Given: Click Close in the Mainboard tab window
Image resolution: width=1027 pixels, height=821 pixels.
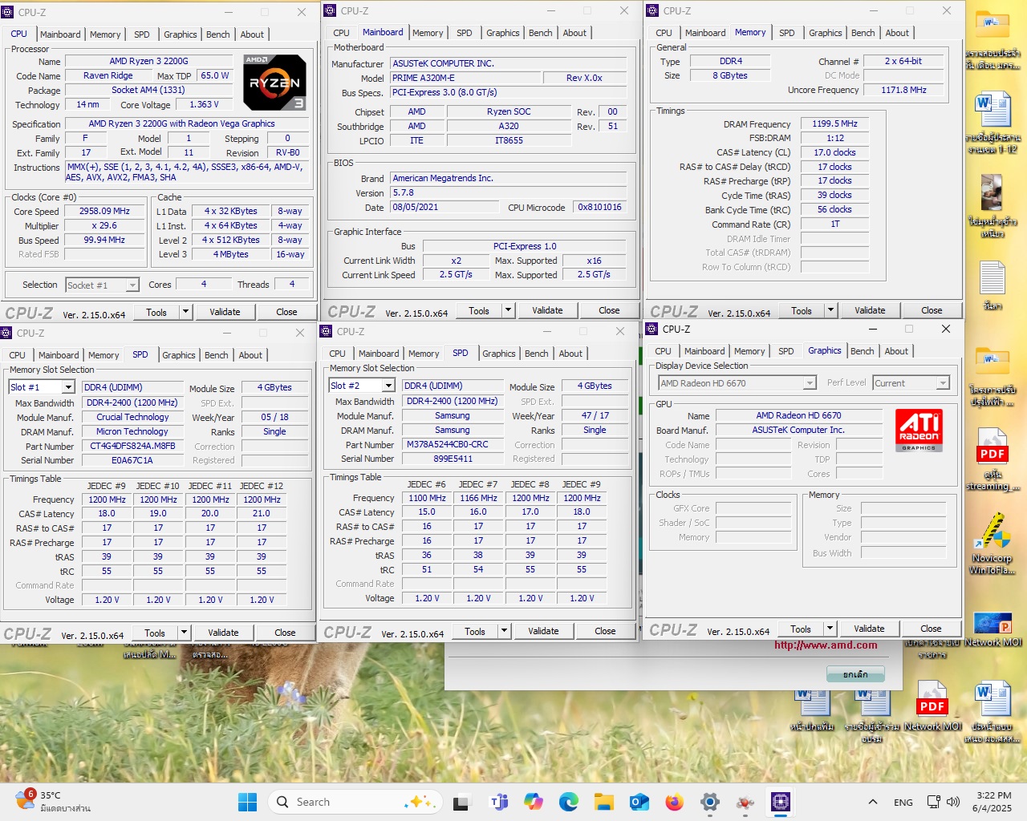Looking at the screenshot, I should 609,310.
